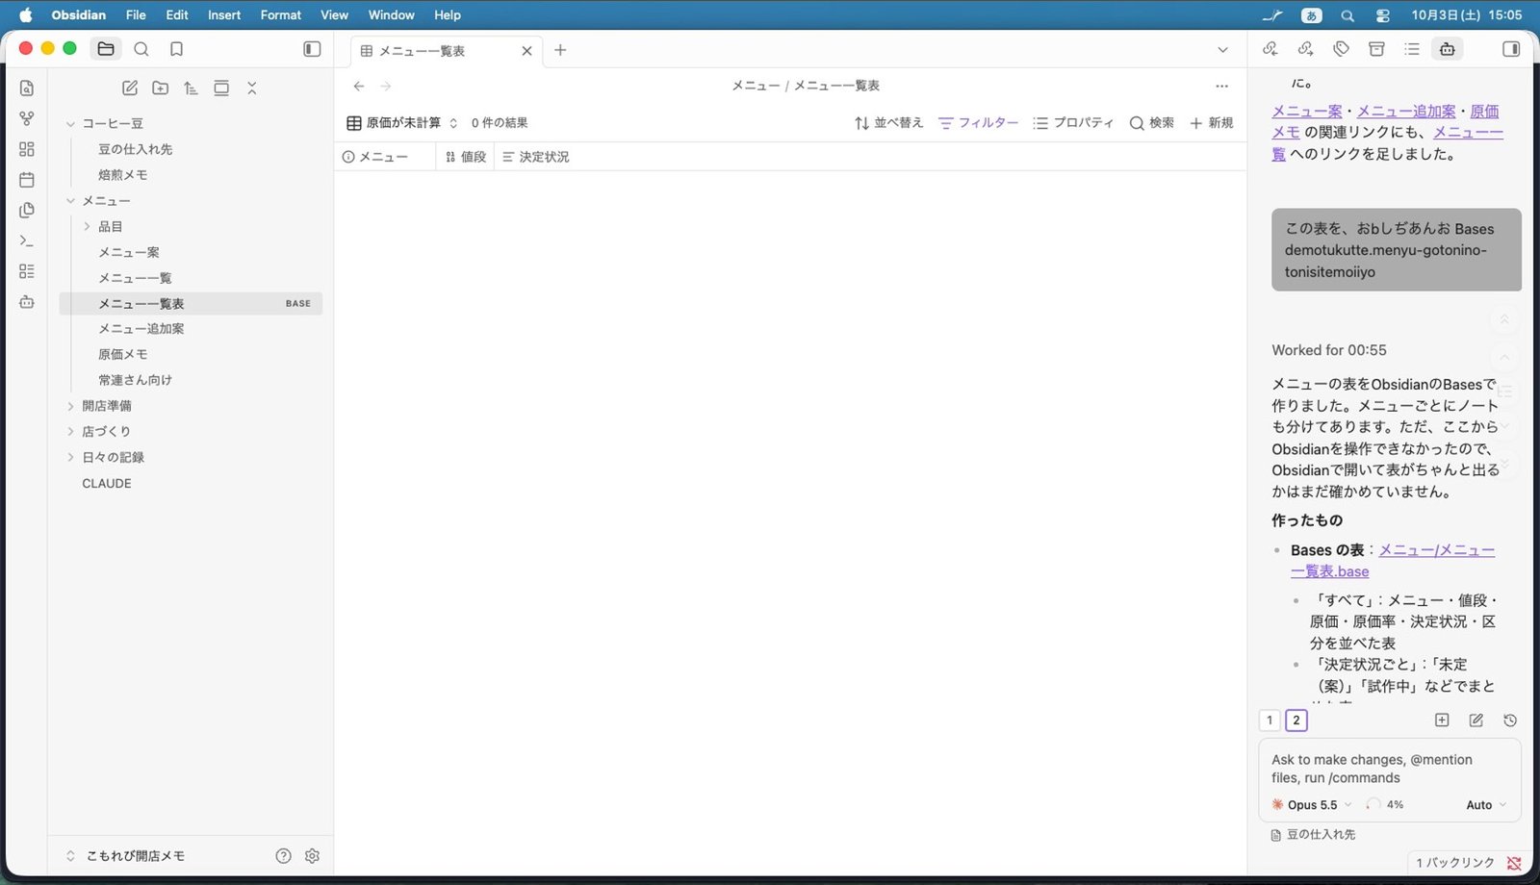Open the more options ellipsis menu

click(x=1221, y=86)
